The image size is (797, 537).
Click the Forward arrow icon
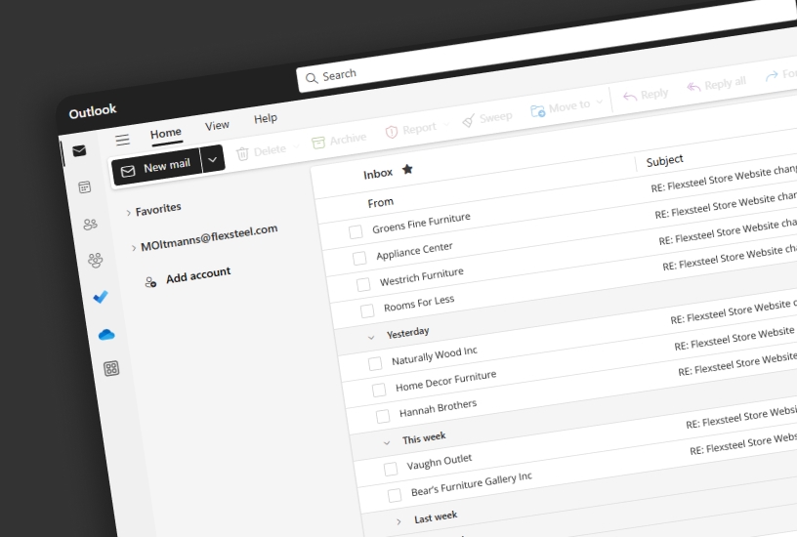772,76
